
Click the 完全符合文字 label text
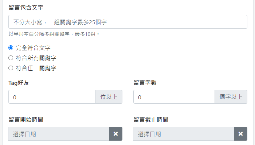click(x=33, y=47)
